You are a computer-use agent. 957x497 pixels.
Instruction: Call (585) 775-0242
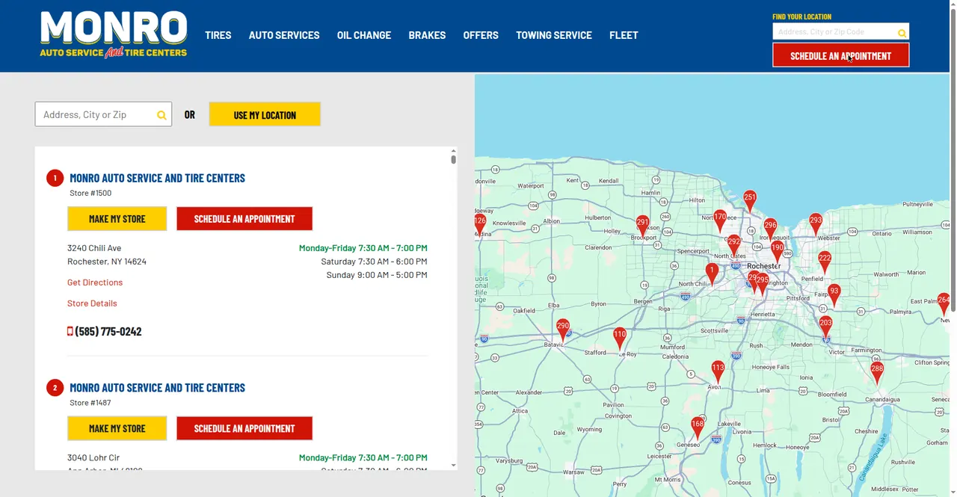click(108, 331)
